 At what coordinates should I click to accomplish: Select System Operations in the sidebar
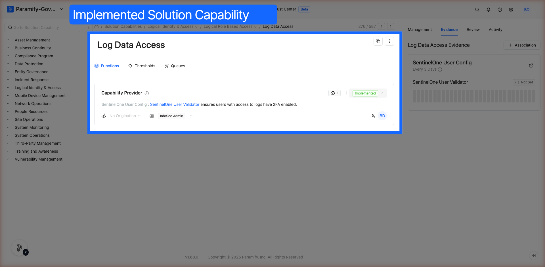tap(32, 135)
